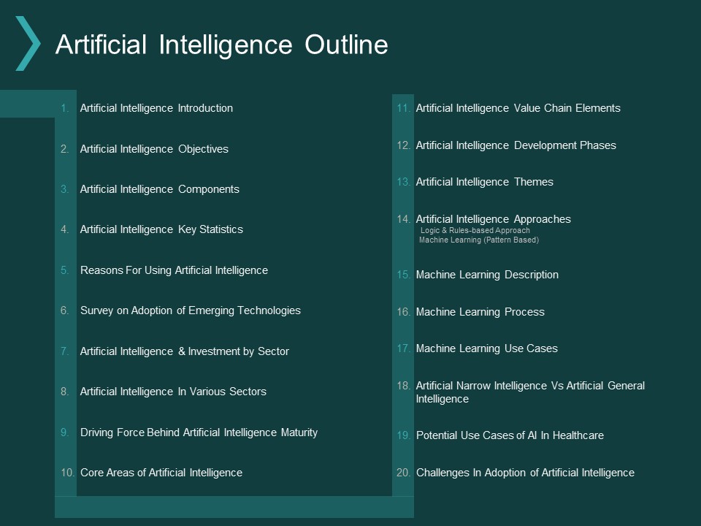Select 'Artificial Intelligence Key Statistics' item
The image size is (701, 526).
[161, 229]
